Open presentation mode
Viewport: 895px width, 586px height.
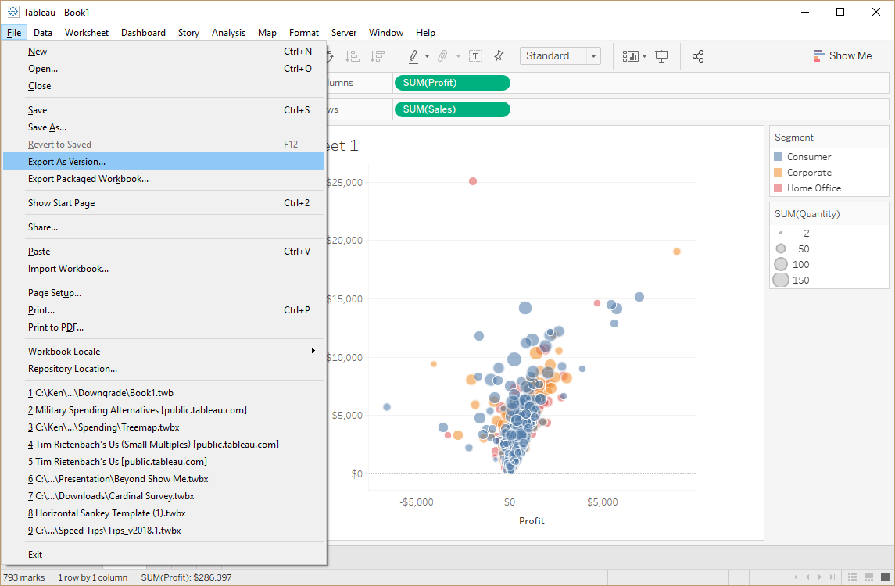tap(662, 56)
